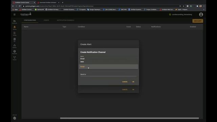Click the green cluster status check icon

coord(170,15)
